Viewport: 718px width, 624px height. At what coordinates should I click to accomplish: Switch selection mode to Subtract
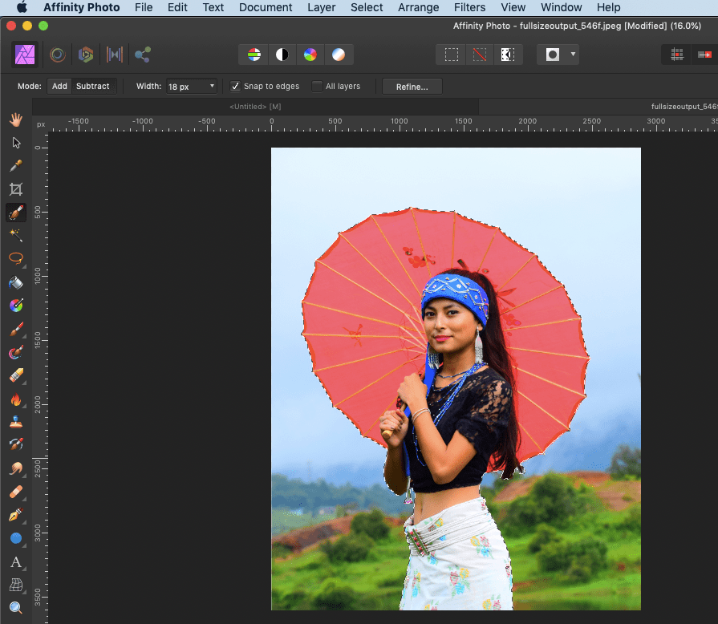pyautogui.click(x=93, y=86)
